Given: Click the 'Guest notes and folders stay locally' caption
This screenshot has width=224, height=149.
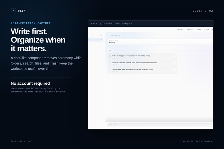Looking at the screenshot, I should click(38, 90).
